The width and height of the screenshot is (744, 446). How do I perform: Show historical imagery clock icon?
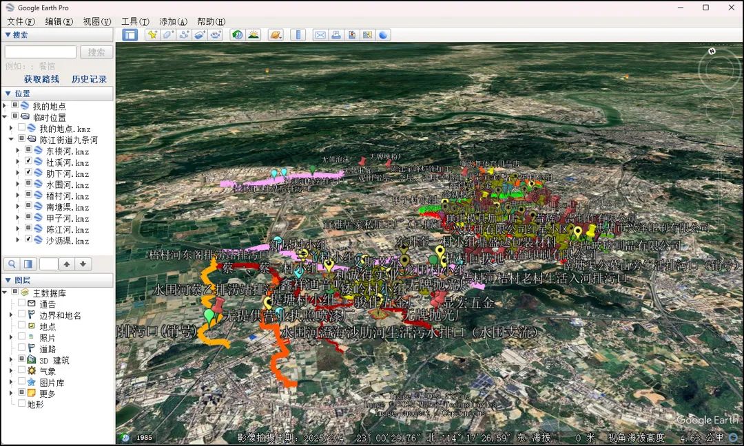[237, 35]
